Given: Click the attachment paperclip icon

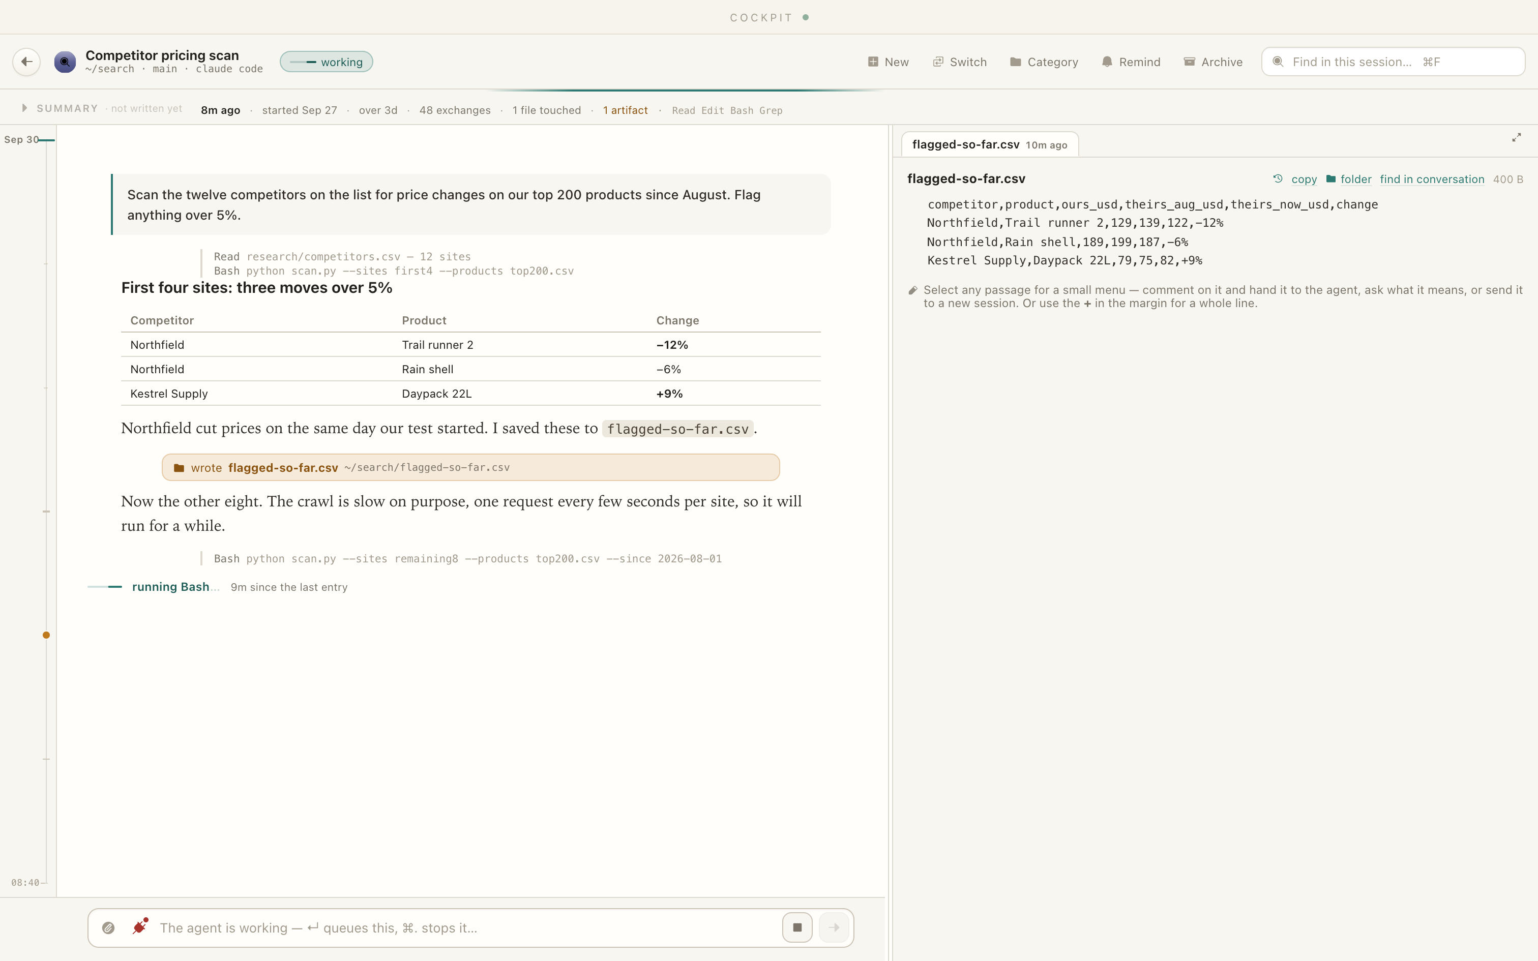Looking at the screenshot, I should coord(108,928).
